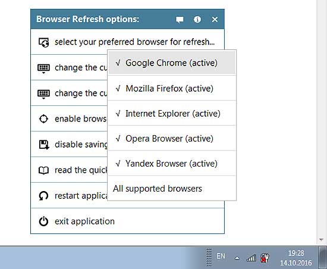Click the first keyboard shortcut icon

[x=43, y=68]
